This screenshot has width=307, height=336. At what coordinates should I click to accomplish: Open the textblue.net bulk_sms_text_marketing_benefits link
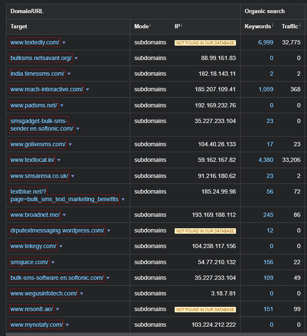[x=64, y=195]
